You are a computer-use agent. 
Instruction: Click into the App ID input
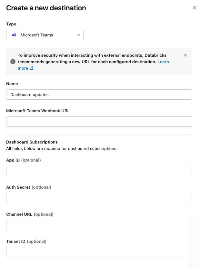(x=99, y=171)
